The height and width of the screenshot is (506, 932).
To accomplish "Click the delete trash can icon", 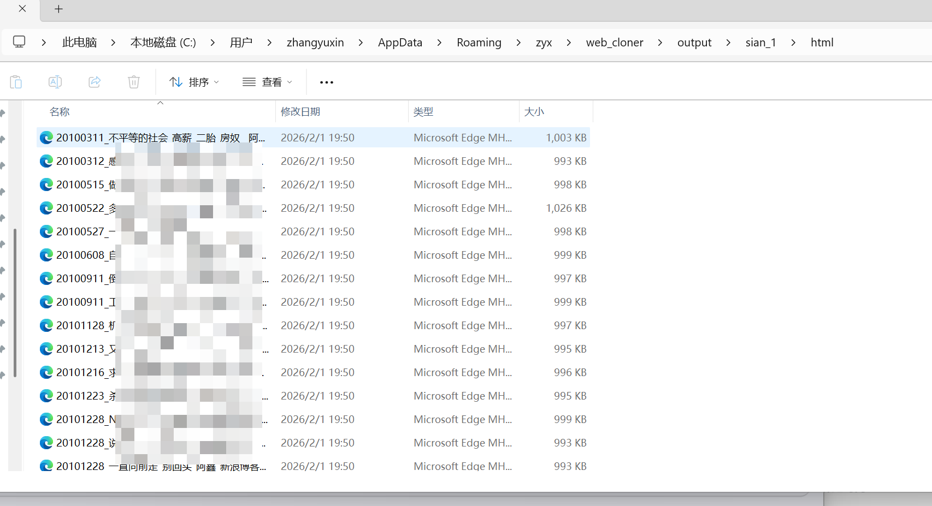I will tap(134, 82).
